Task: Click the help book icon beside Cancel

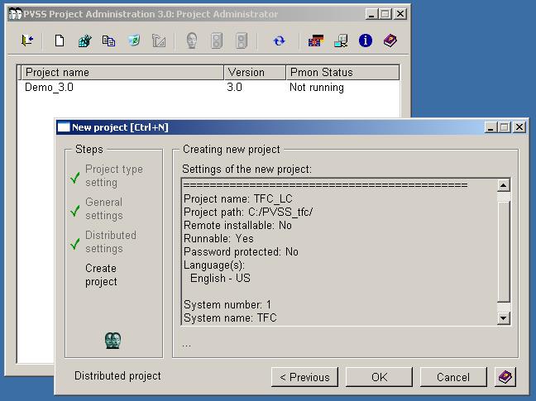Action: point(505,377)
